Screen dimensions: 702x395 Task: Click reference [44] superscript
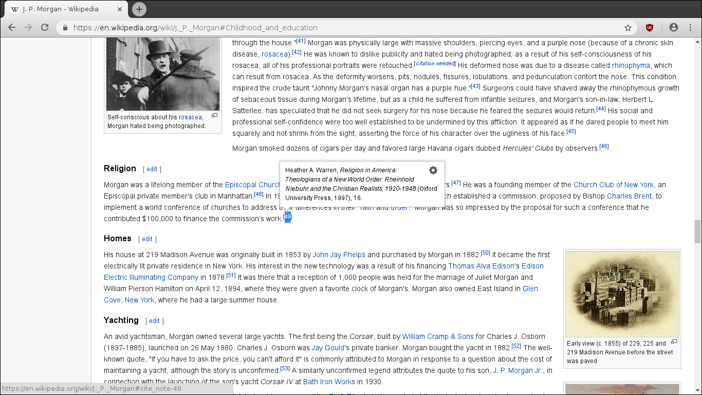pos(601,109)
